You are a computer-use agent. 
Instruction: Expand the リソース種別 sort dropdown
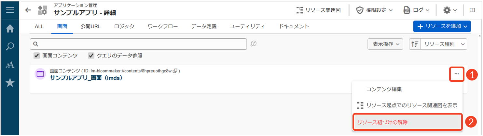click(x=444, y=44)
